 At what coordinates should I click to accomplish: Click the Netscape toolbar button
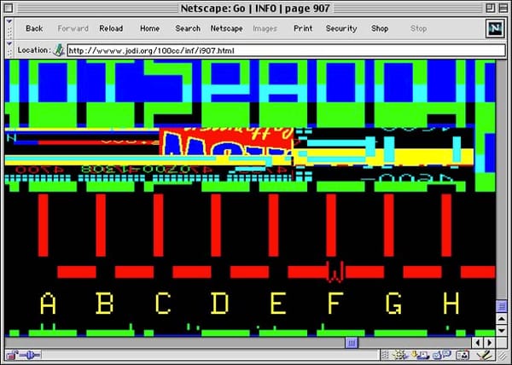coord(226,29)
